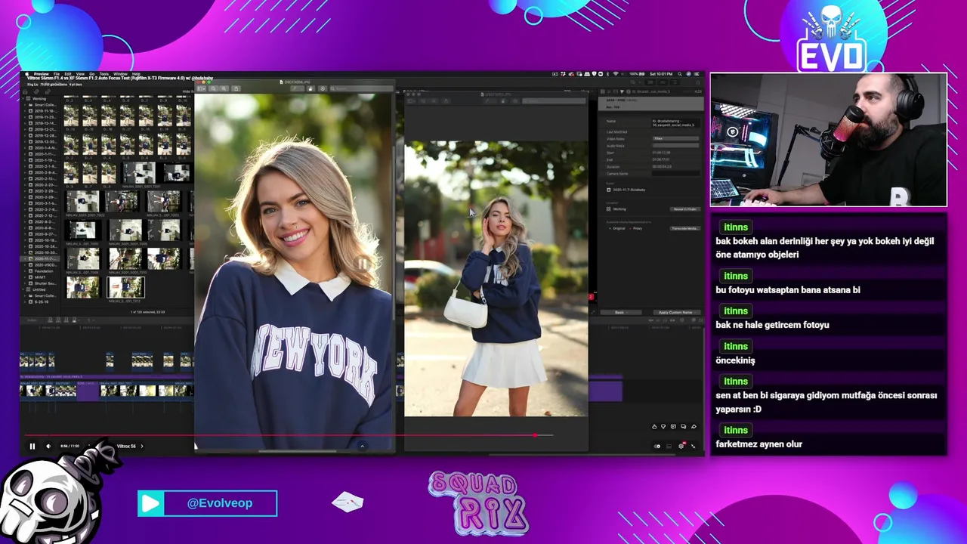967x544 pixels.
Task: Zoom out in the DSCF5006.JPG Preview window
Action: click(213, 88)
